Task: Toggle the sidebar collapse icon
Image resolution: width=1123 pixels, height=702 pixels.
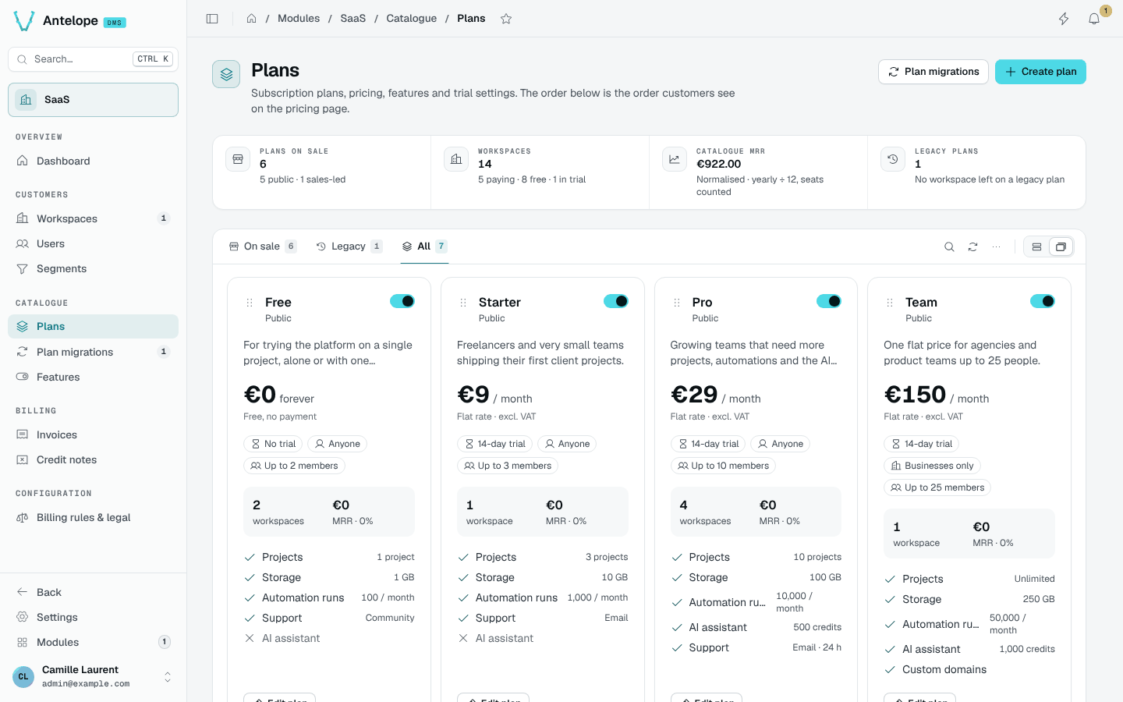Action: pos(212,19)
